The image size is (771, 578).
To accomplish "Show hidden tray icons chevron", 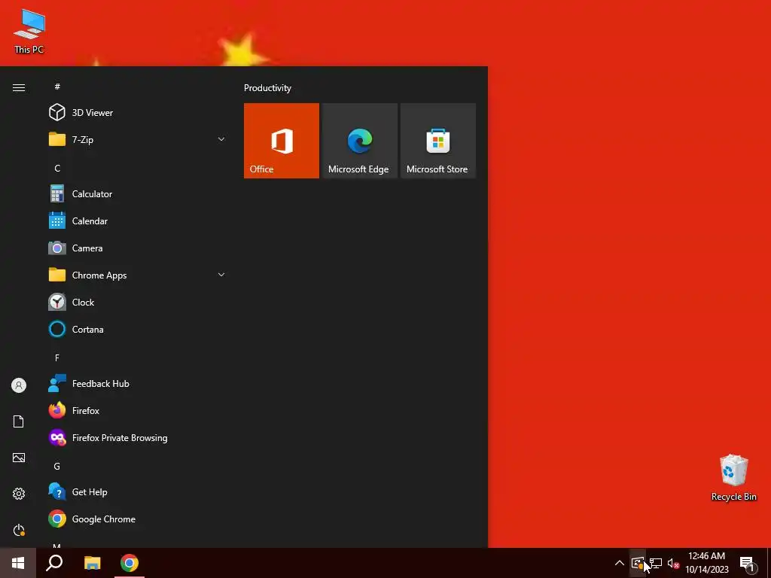I will coord(620,563).
